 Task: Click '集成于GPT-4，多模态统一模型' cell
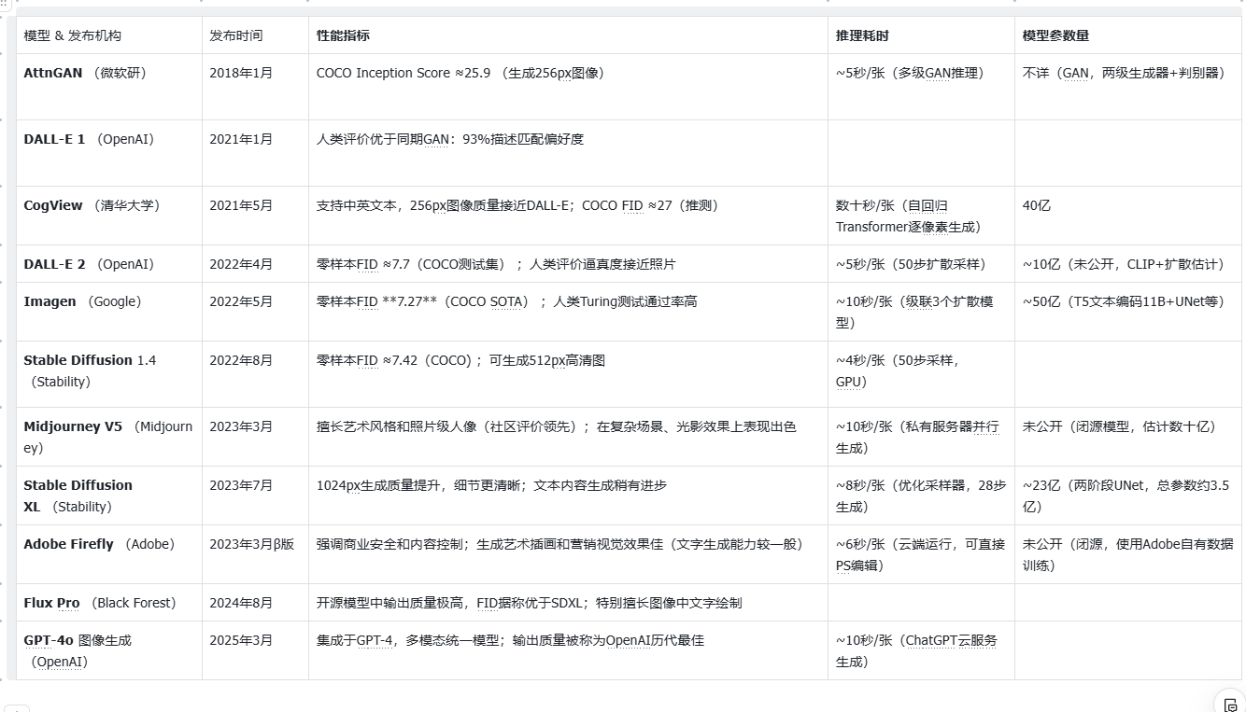(x=568, y=650)
